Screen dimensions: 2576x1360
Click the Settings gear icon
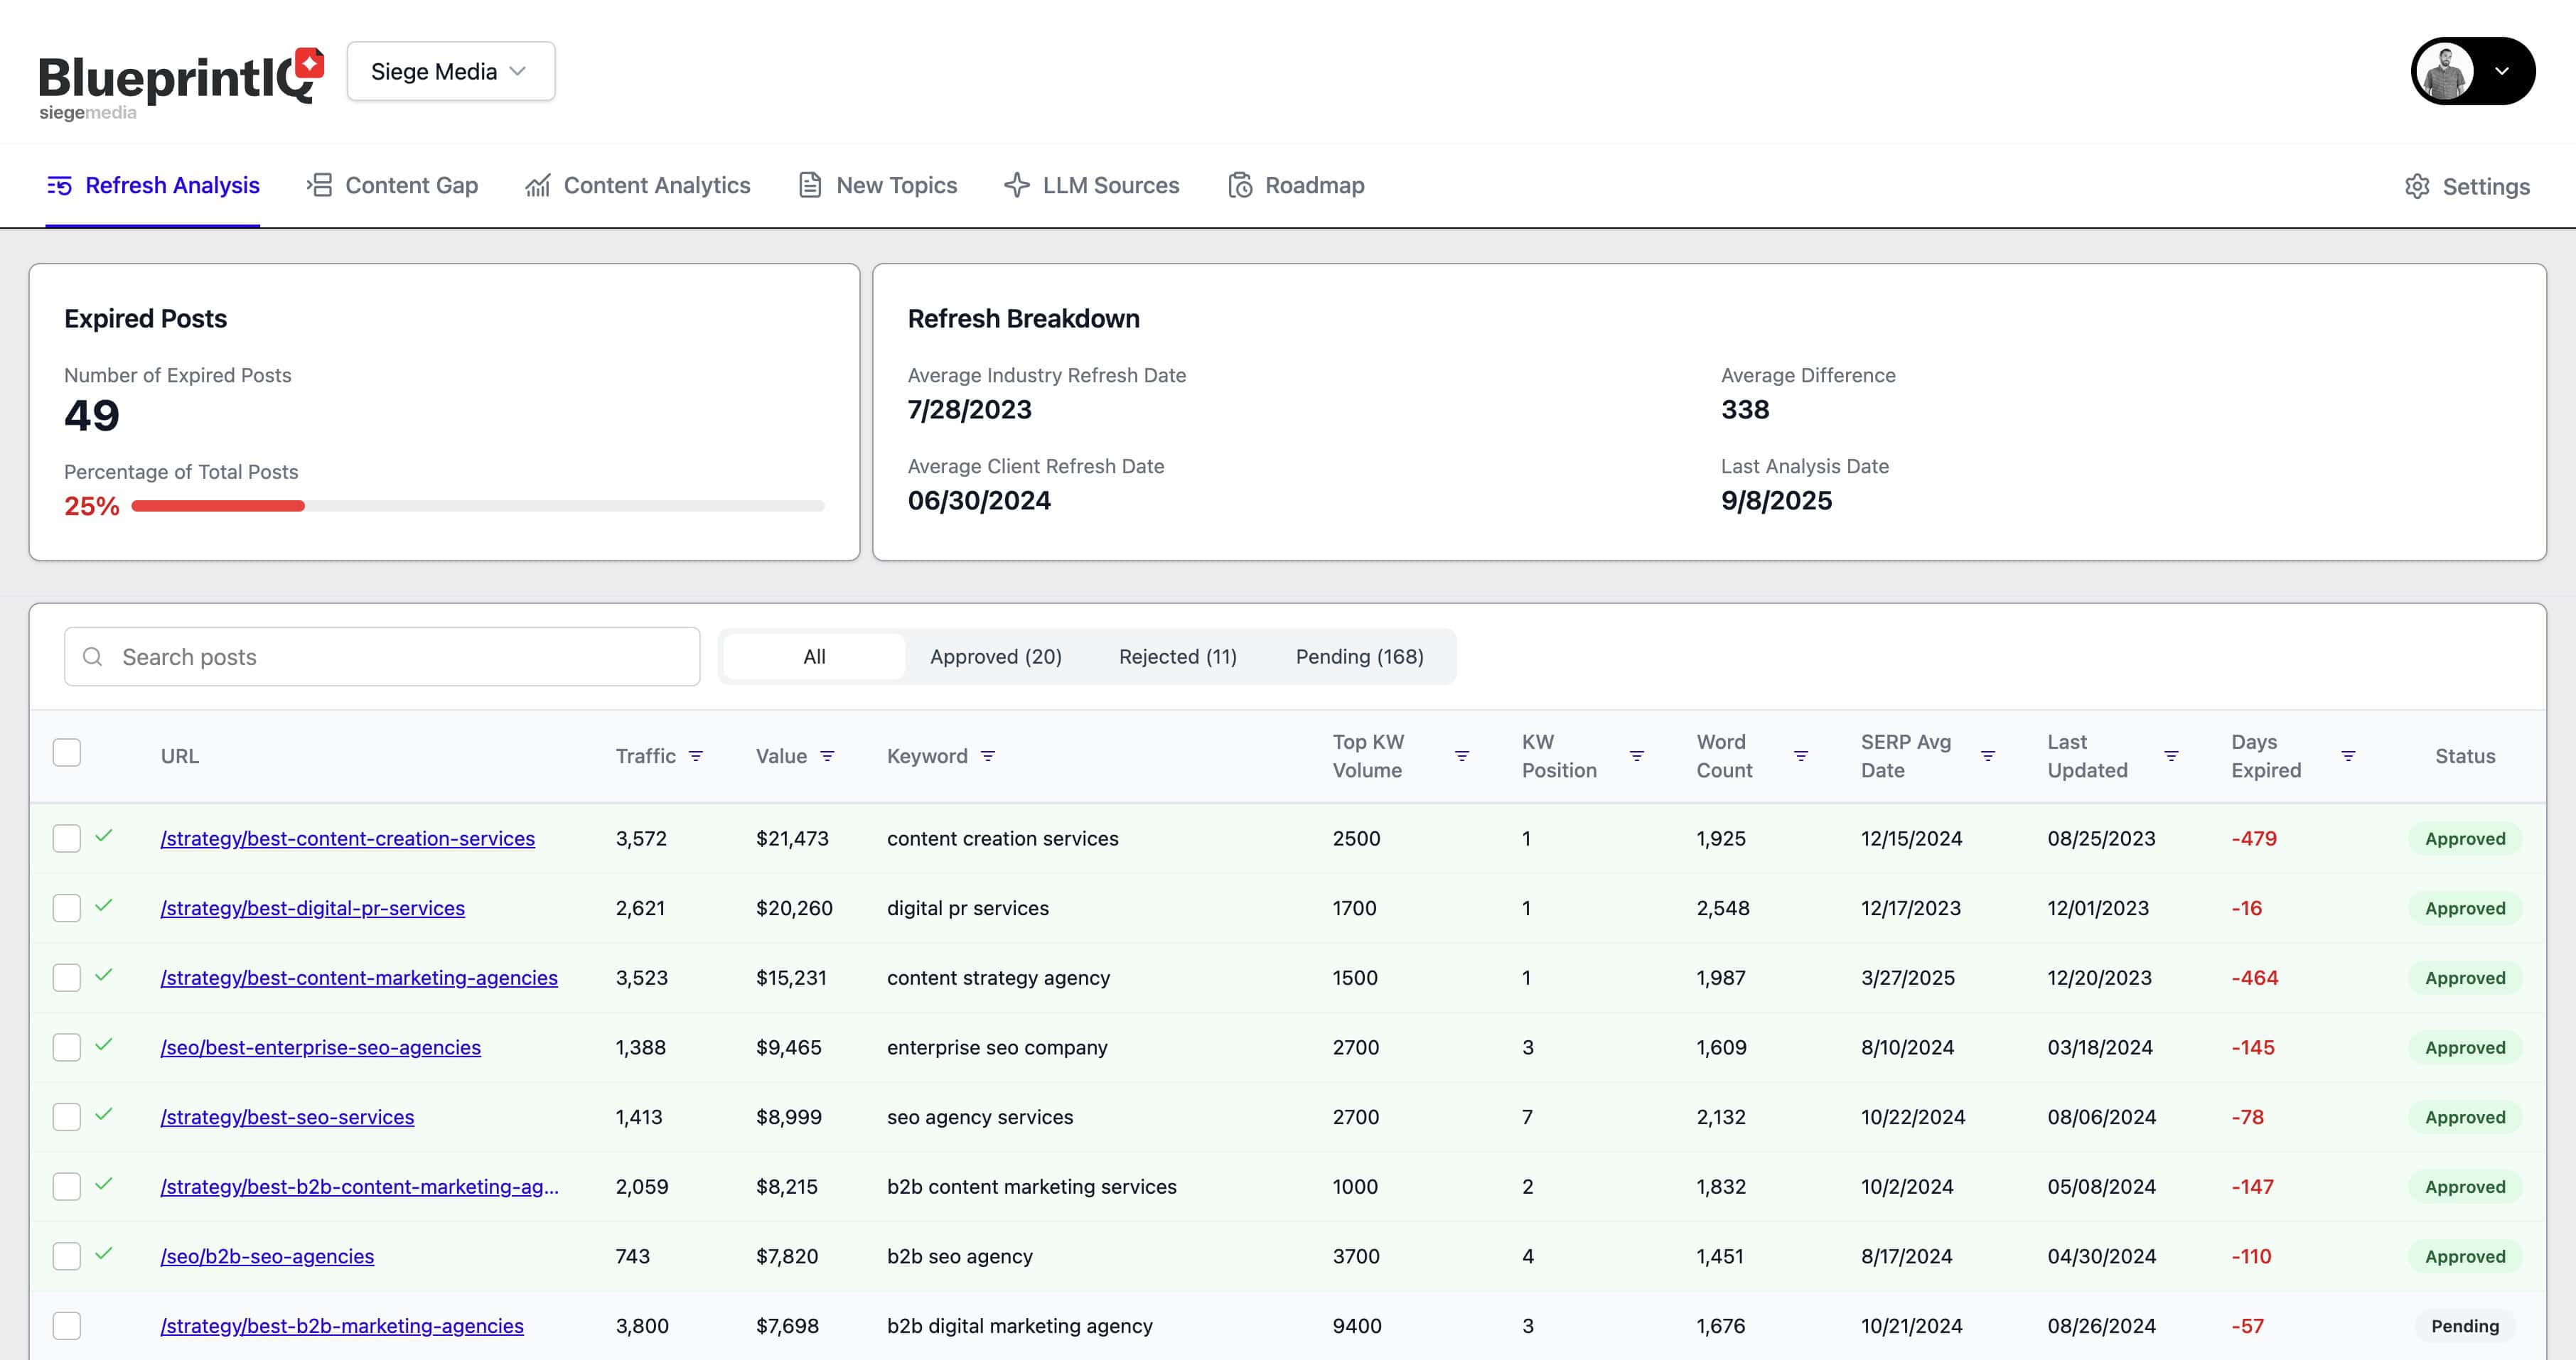pyautogui.click(x=2417, y=186)
